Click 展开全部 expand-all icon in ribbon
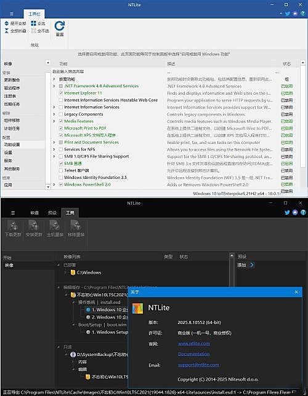 pyautogui.click(x=7, y=23)
